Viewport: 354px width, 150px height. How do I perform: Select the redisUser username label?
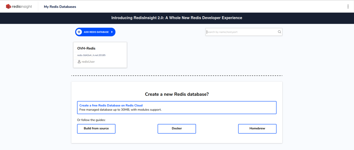click(88, 62)
